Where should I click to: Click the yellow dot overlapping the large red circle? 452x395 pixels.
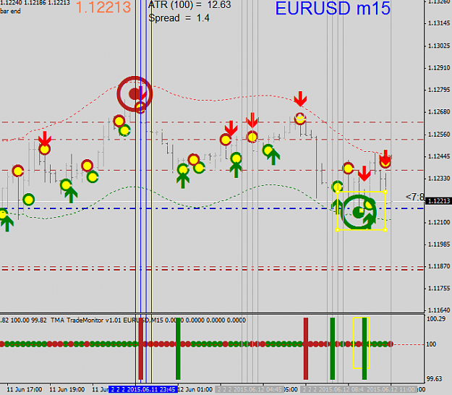pyautogui.click(x=140, y=108)
